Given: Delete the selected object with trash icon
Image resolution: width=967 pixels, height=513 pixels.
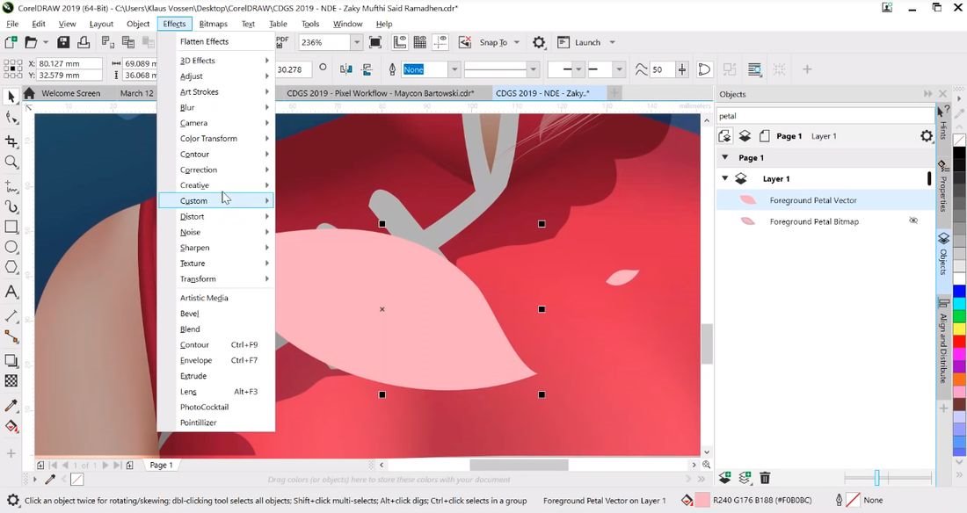Looking at the screenshot, I should tap(765, 478).
